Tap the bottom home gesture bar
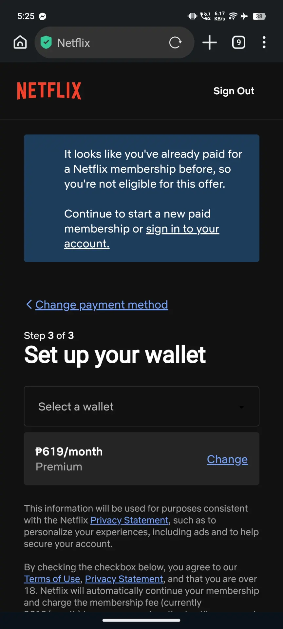This screenshot has width=283, height=629. [x=141, y=620]
